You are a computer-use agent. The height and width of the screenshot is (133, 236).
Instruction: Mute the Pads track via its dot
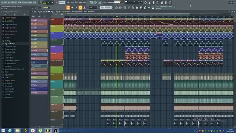click(62, 38)
